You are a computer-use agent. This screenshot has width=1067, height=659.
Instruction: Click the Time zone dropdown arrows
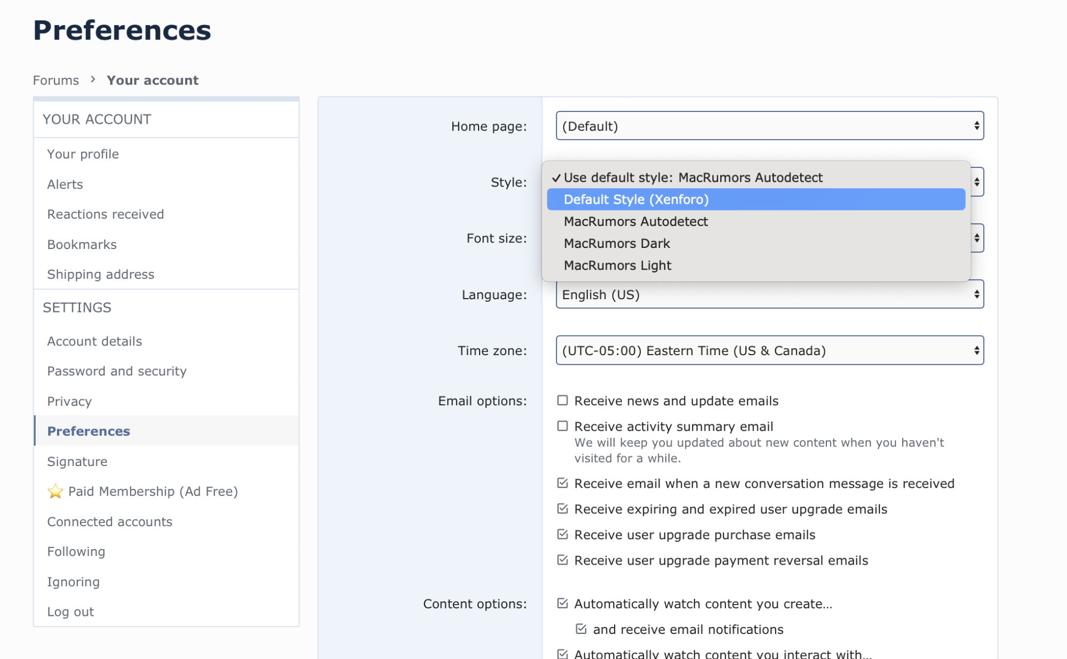coord(976,350)
